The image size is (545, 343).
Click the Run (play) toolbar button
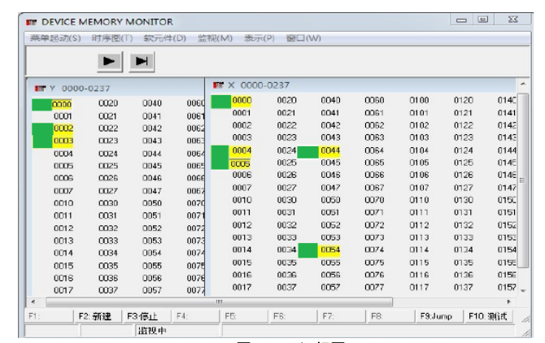click(110, 62)
